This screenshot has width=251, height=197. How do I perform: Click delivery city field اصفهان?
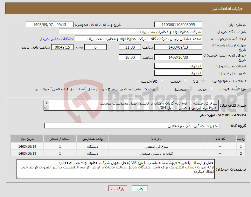pos(178,73)
